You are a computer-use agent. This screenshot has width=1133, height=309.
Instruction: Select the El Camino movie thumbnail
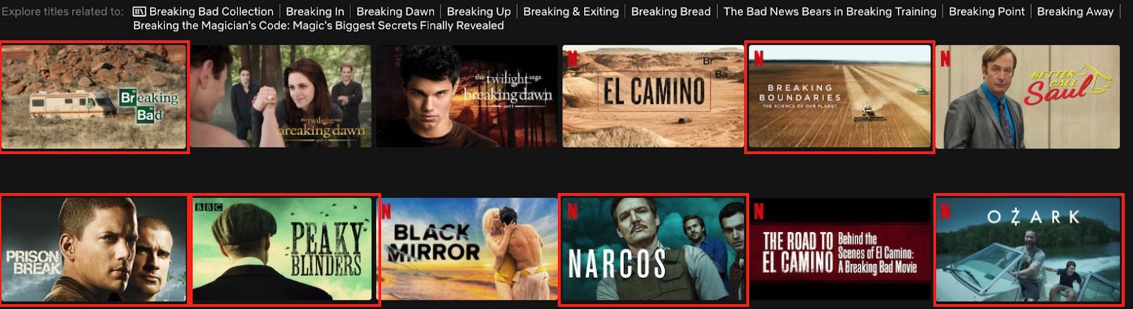654,96
